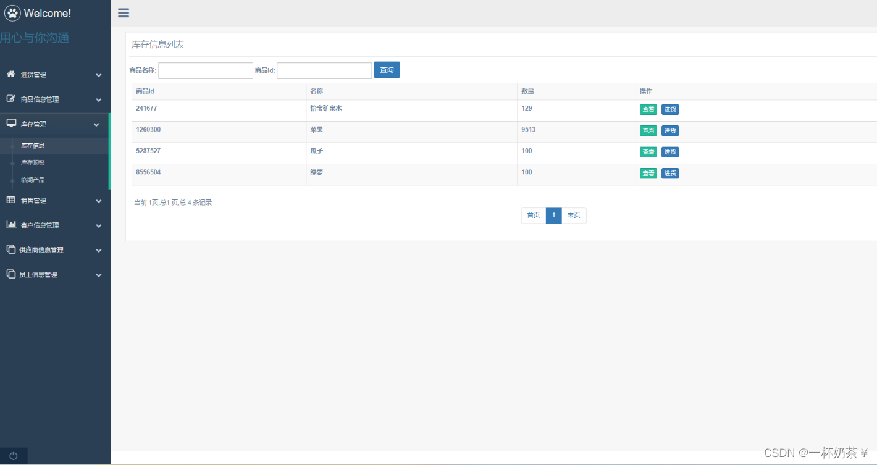Select 临期产品 submenu item
877x465 pixels.
[33, 180]
